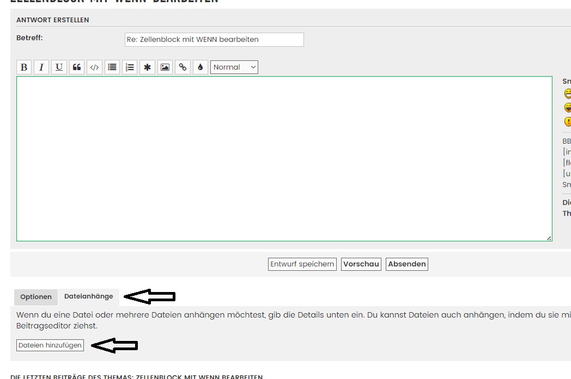Open the Normal font size dropdown
The width and height of the screenshot is (571, 379).
click(x=234, y=67)
